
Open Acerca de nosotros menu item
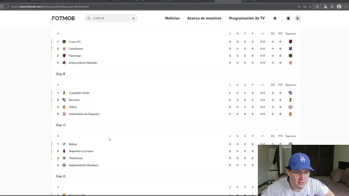pos(204,18)
